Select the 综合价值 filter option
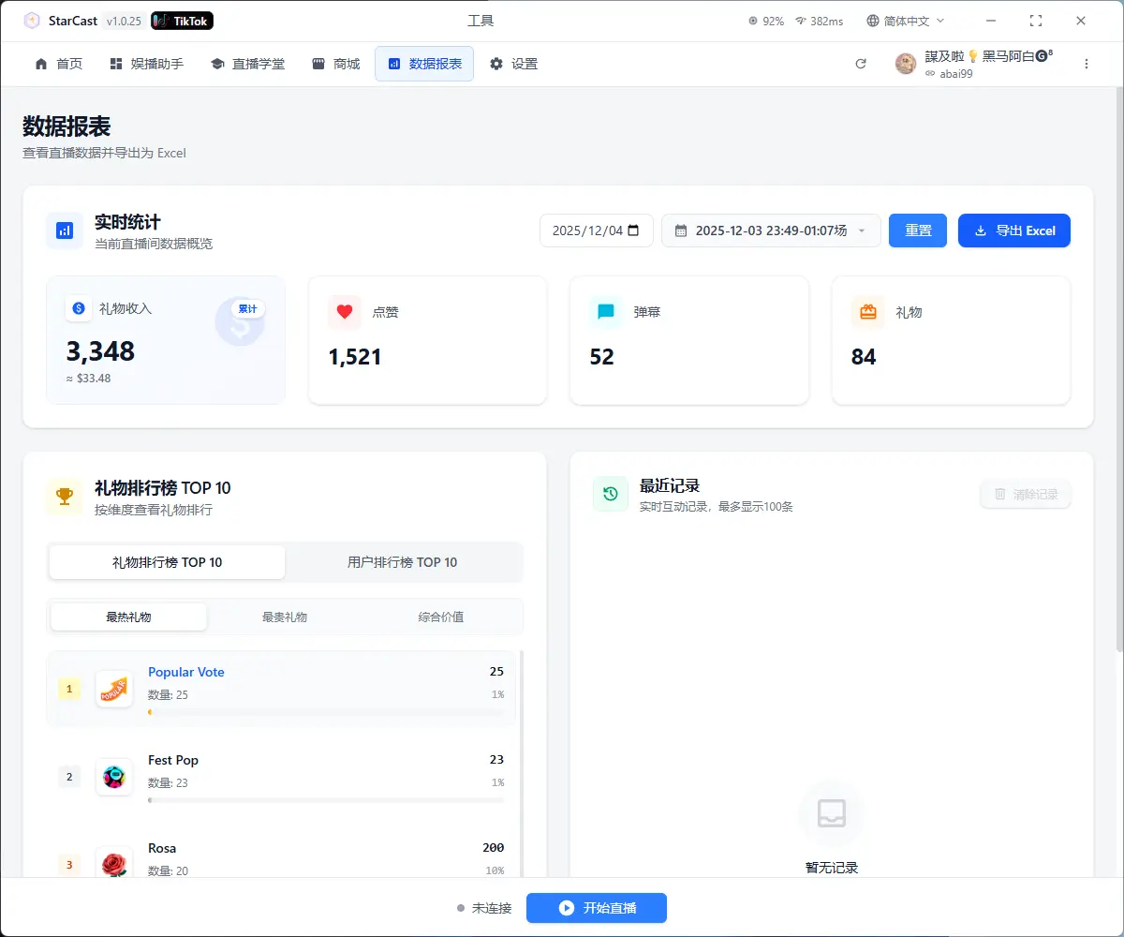Screen dimensions: 1124x937 click(x=441, y=617)
